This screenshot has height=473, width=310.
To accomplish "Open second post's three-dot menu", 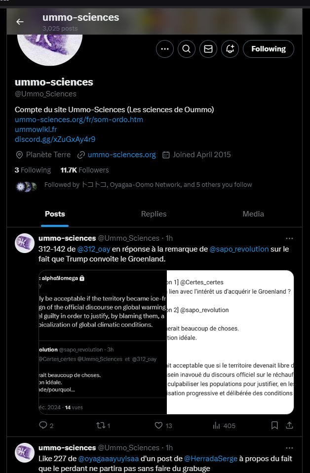I will point(289,448).
